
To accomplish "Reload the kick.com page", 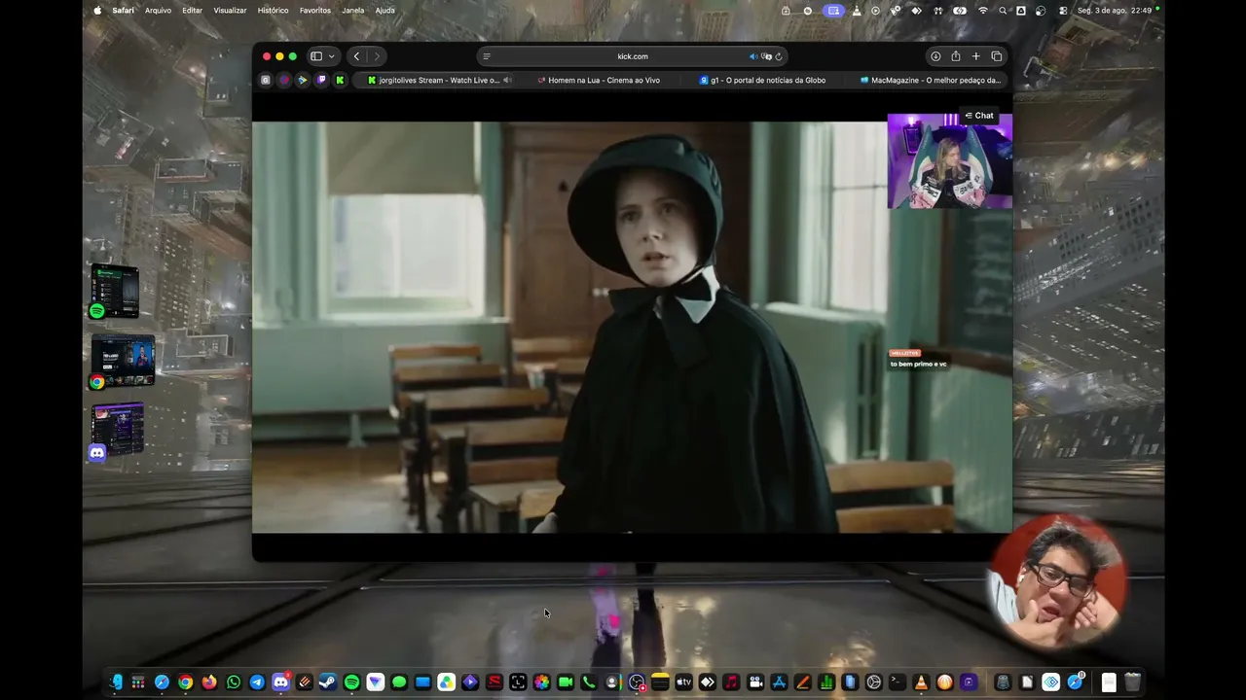I will [x=779, y=56].
